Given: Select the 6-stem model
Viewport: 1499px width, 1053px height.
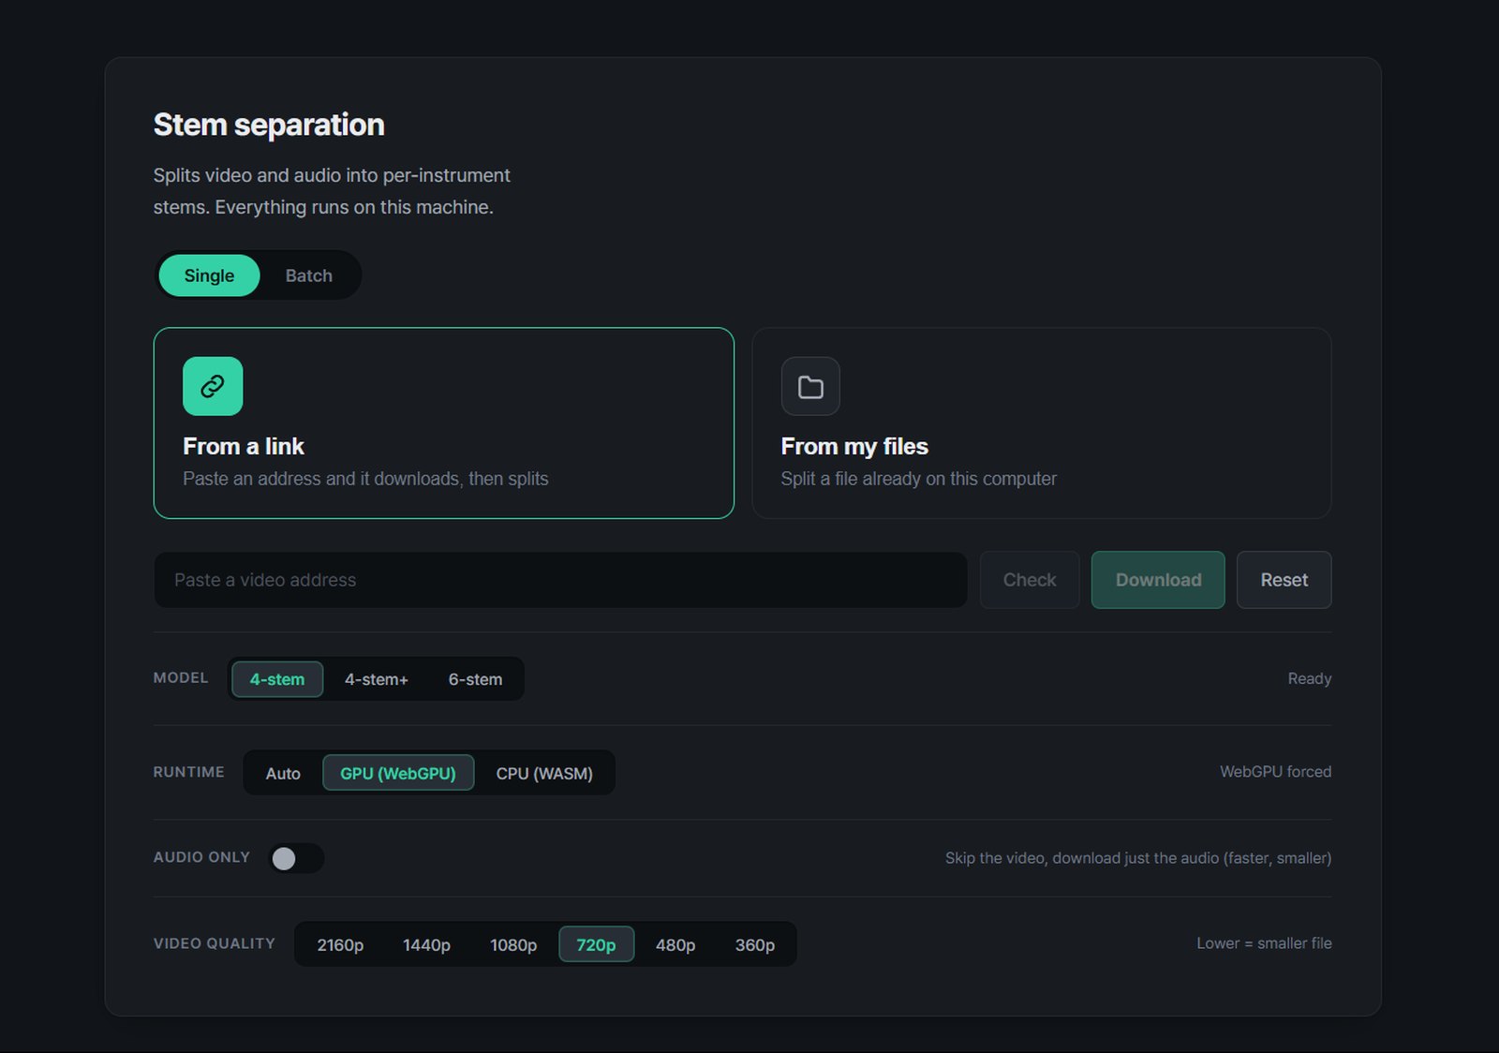Looking at the screenshot, I should (x=475, y=679).
